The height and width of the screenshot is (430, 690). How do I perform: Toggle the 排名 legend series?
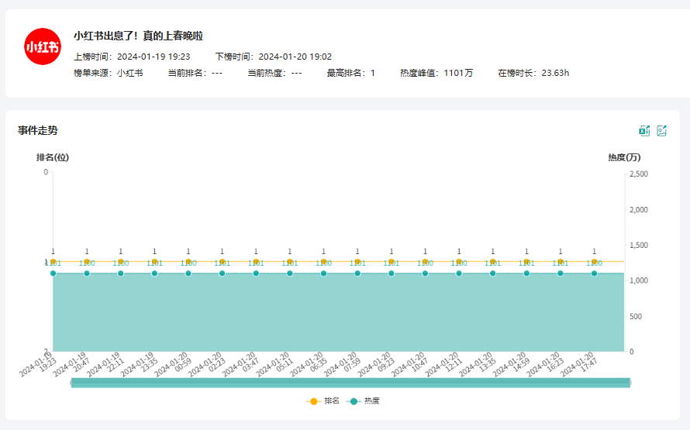[323, 401]
